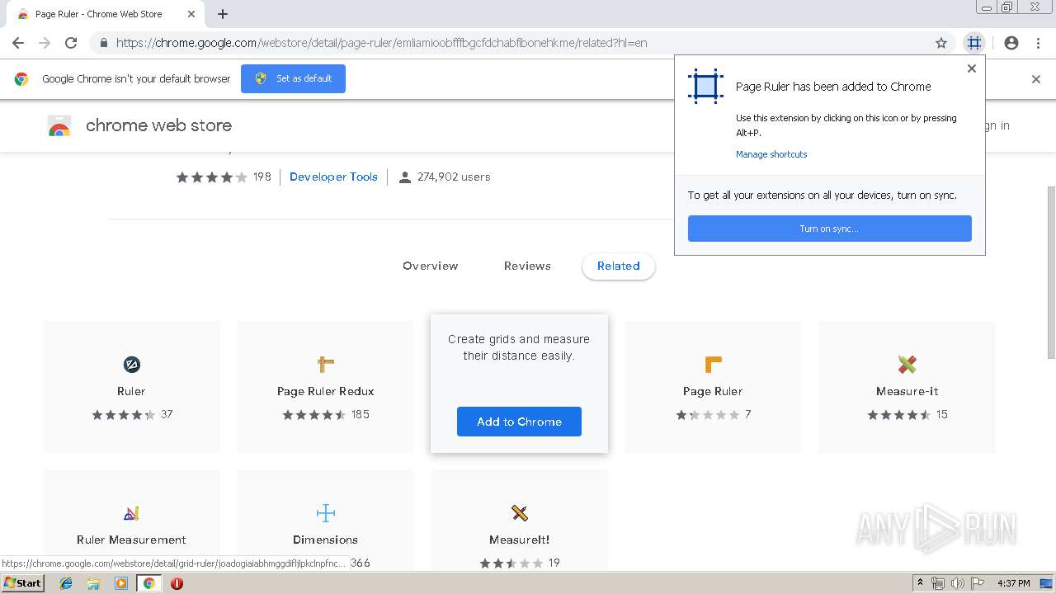
Task: Click the Measure-it title text
Action: [x=907, y=391]
